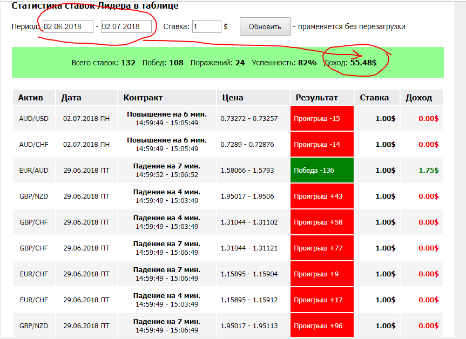Click the AUD/CHF asset cell
This screenshot has height=339, width=466.
[34, 144]
